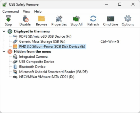Image resolution: width=140 pixels, height=113 pixels.
Task: Select RDP8 SD/microSD USB Device (H:)
Action: [x=45, y=36]
